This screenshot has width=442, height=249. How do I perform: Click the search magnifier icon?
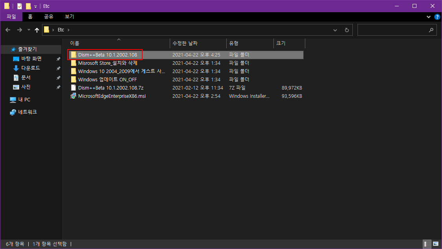(x=431, y=30)
